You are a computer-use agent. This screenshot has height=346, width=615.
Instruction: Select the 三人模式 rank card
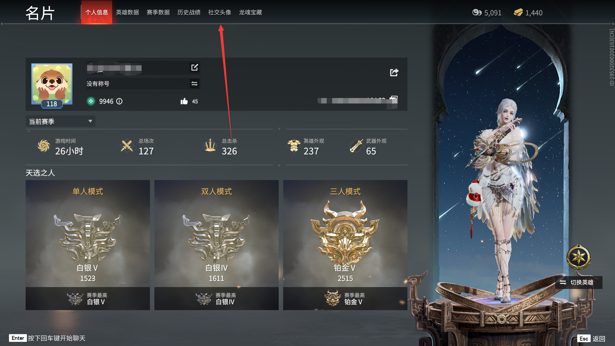[x=345, y=245]
